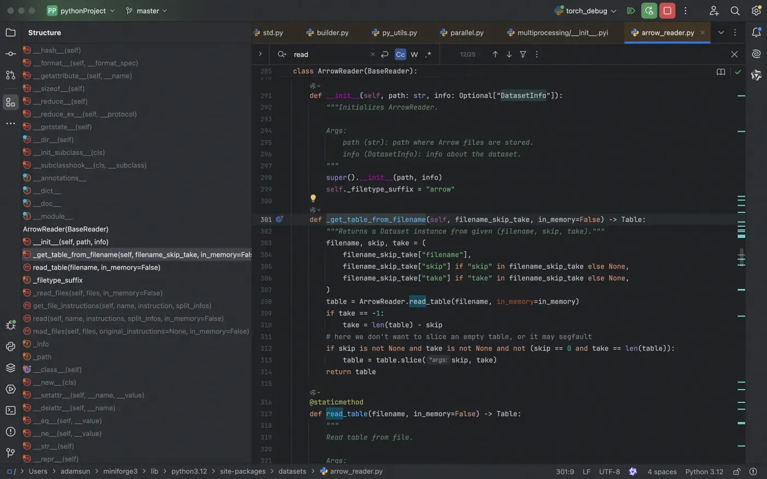This screenshot has width=767, height=479.
Task: Open the AI Assistant spiral icon
Action: click(x=756, y=54)
